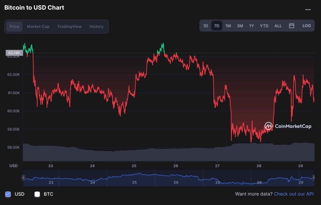Select the 7D time range
The image size is (321, 205).
coord(217,26)
